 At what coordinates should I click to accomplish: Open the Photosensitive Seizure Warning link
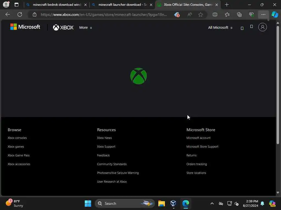(118, 173)
